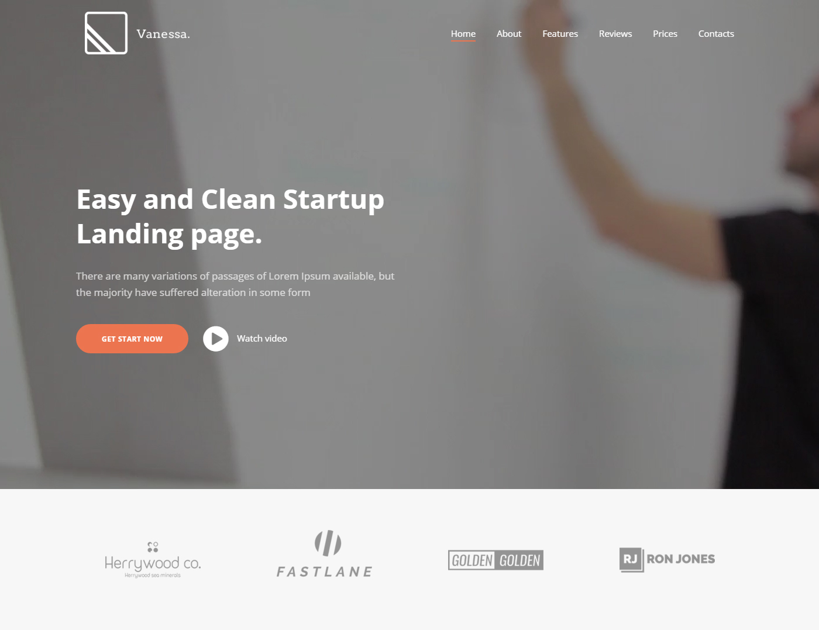The image size is (819, 630).
Task: Select Prices in the navigation bar
Action: click(665, 34)
